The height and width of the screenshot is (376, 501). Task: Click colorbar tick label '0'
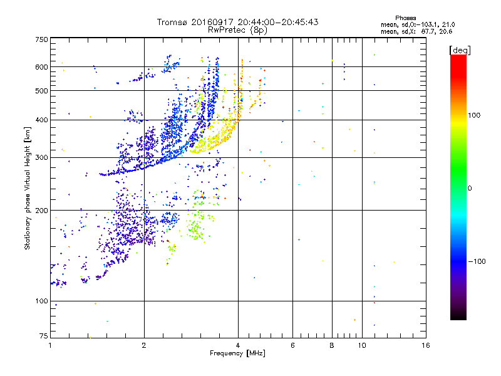click(x=470, y=189)
